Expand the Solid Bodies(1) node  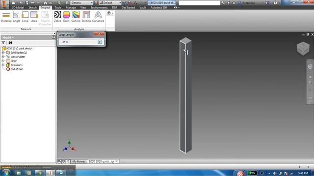click(3, 53)
